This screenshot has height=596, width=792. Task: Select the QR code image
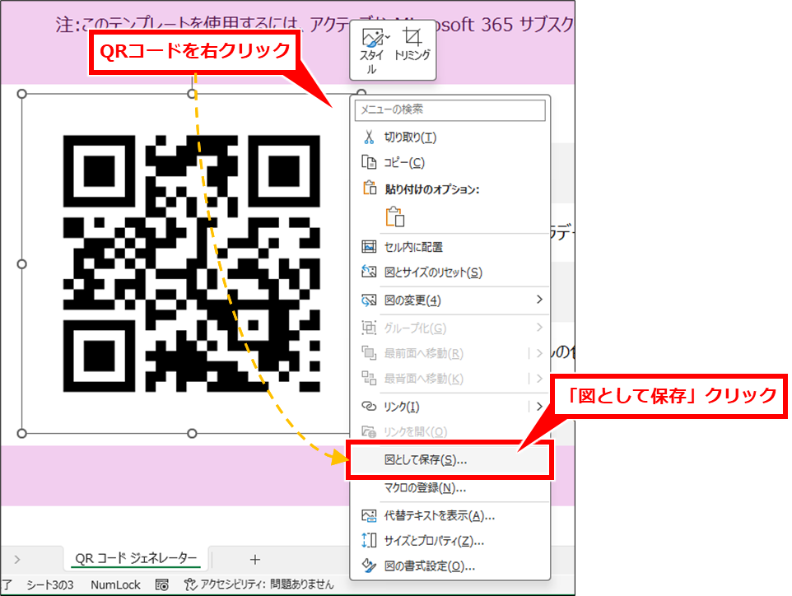click(192, 263)
